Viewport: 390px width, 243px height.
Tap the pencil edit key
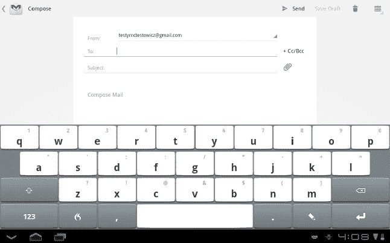click(x=312, y=216)
